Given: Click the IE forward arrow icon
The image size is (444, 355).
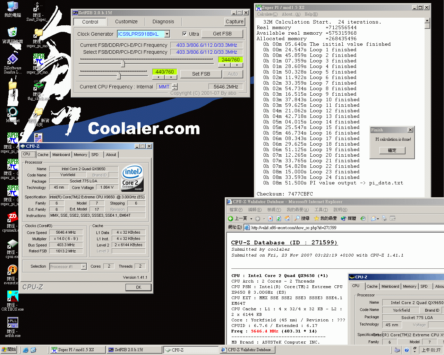Looking at the screenshot, I should point(257,218).
